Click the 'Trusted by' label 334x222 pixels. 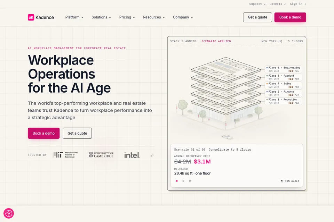(37, 155)
